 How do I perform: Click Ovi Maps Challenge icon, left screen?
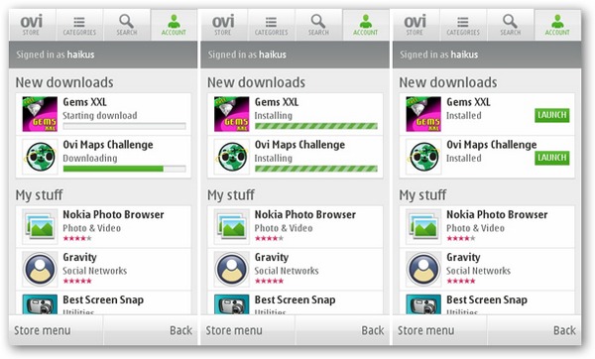point(40,157)
